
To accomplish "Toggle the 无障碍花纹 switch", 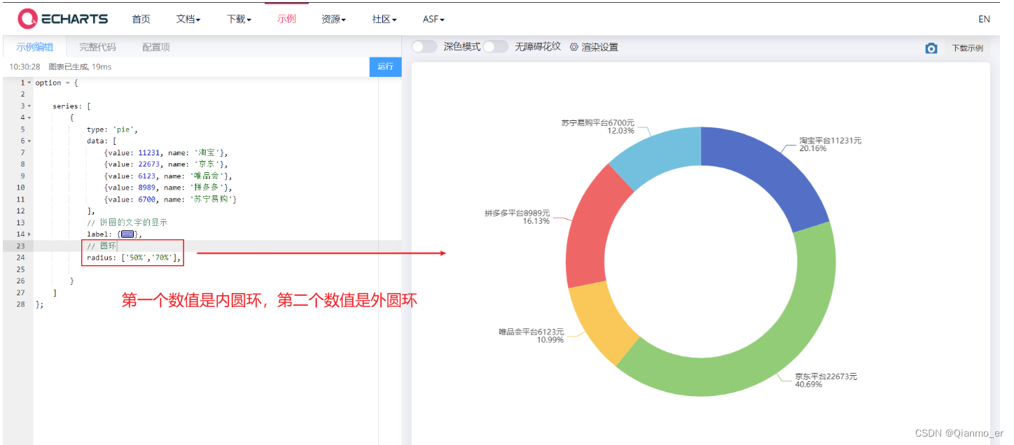I will [x=495, y=46].
